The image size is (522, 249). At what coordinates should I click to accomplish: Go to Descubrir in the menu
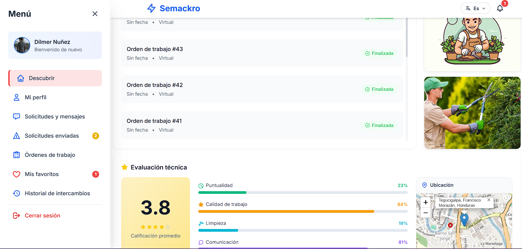pos(55,78)
